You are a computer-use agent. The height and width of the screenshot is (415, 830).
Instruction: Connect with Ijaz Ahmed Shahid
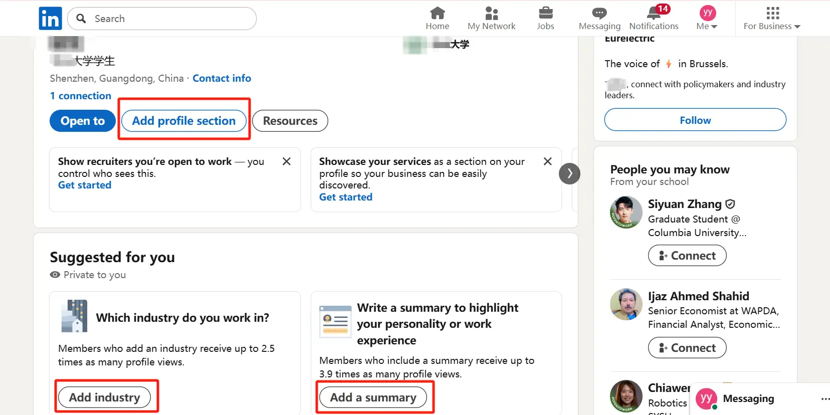coord(687,348)
